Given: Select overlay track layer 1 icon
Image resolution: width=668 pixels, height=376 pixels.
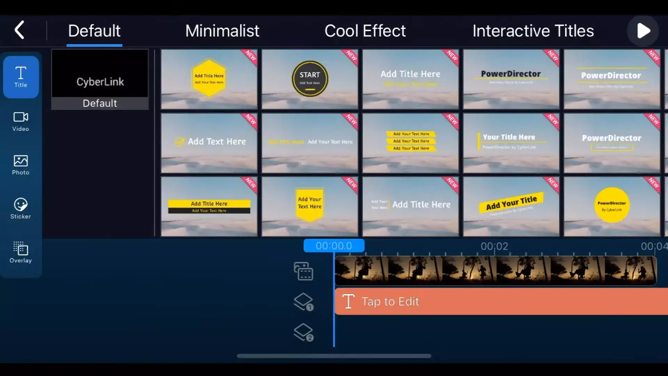Looking at the screenshot, I should tap(303, 301).
